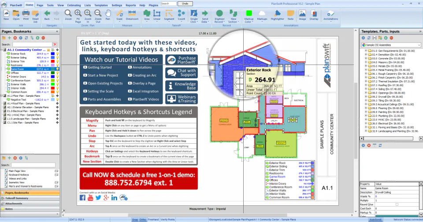Toggle lightbulb visibility for Restrooms
The image size is (423, 222).
(x=57, y=65)
